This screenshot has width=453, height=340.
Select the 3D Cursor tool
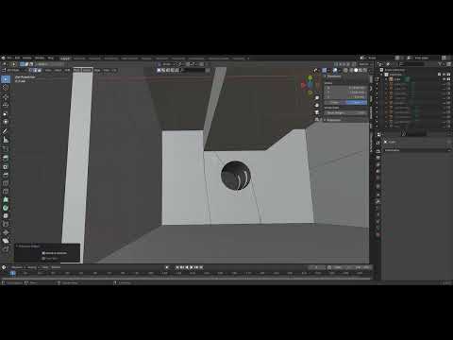pyautogui.click(x=6, y=88)
